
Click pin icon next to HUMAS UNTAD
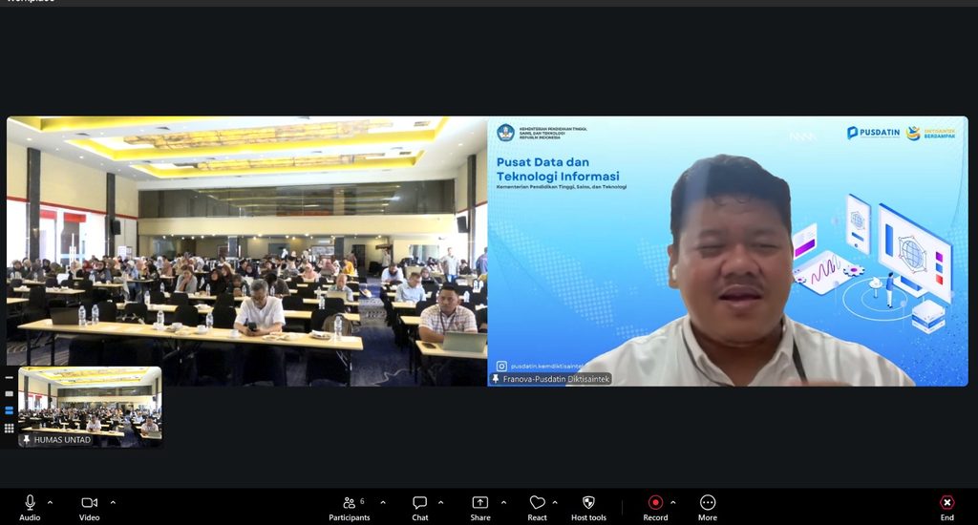click(x=26, y=440)
